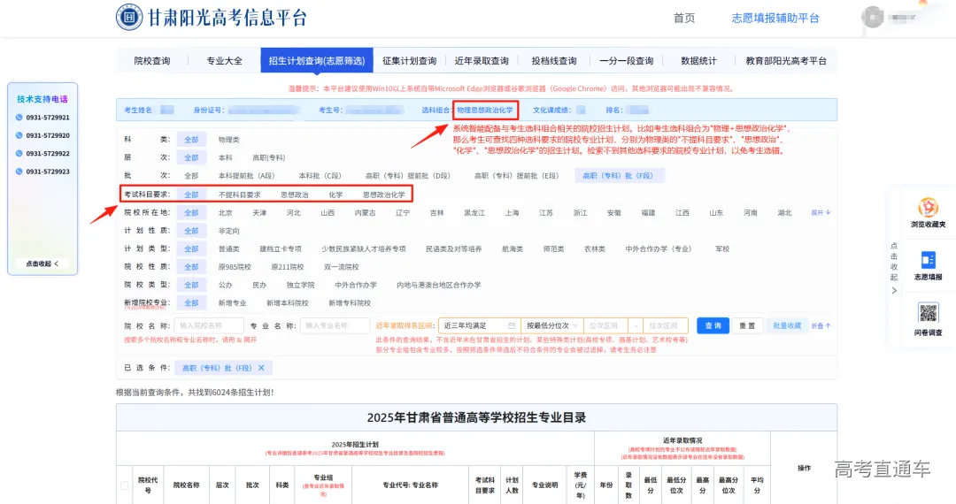Tick the checkbox in the table header
The image size is (956, 504).
pyautogui.click(x=125, y=485)
